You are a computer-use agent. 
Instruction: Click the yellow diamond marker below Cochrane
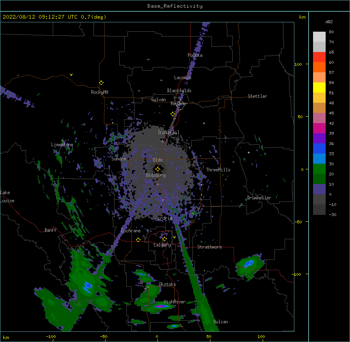tap(138, 240)
